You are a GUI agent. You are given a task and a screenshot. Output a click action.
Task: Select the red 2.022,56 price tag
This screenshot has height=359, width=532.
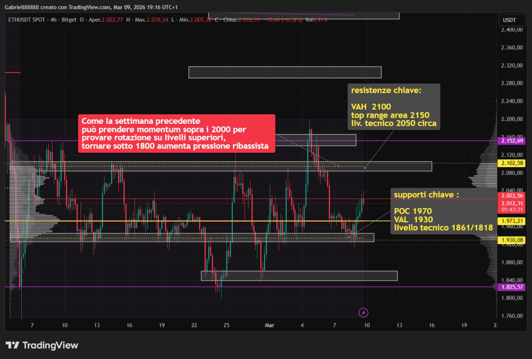511,196
